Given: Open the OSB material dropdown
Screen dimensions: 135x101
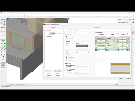Looking at the screenshot, I should [111, 43].
